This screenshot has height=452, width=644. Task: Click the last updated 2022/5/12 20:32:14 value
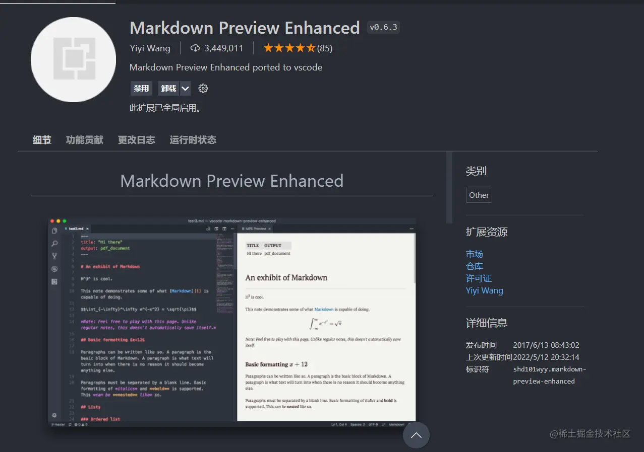546,357
